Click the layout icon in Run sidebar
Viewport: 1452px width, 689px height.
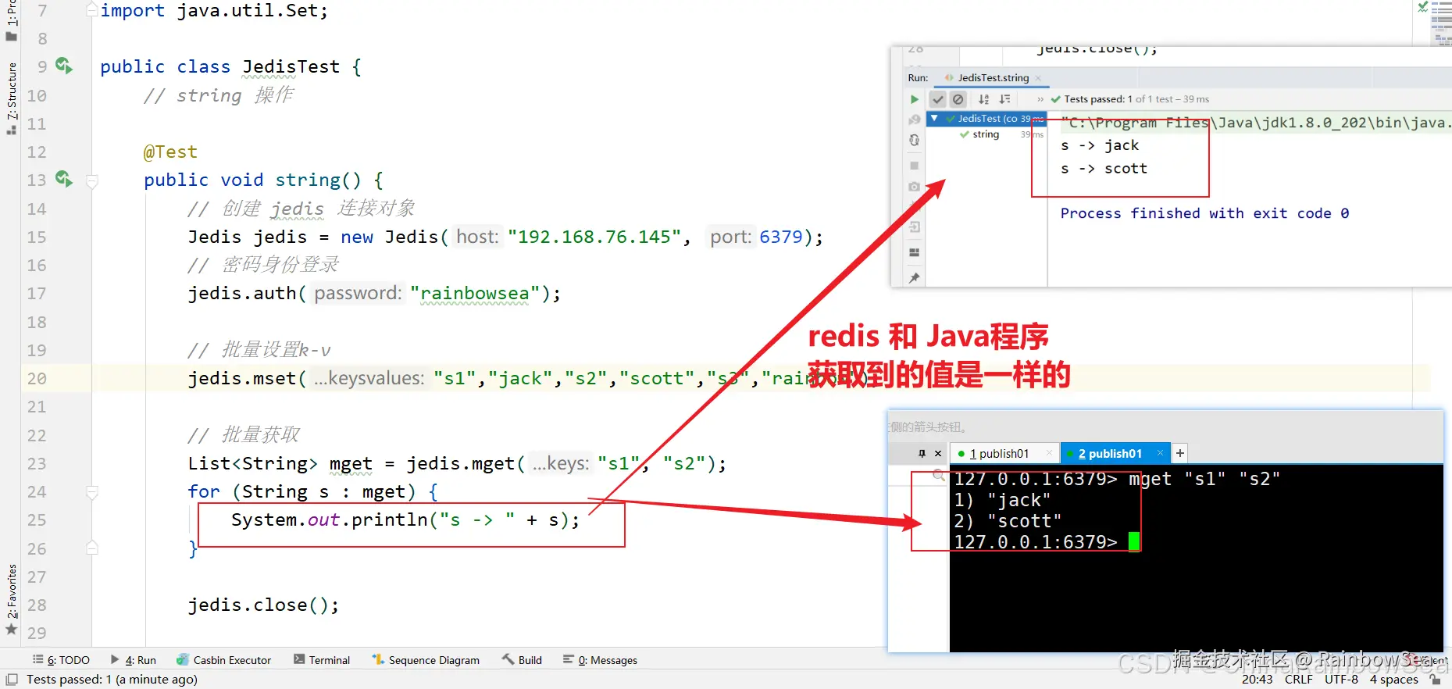pyautogui.click(x=915, y=252)
